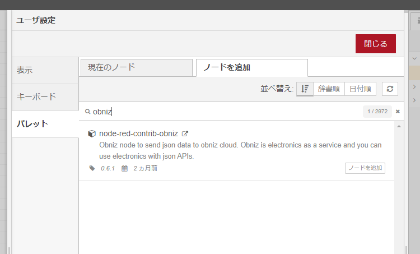Collapse the top chevron in right sidebar
Screen dimensions: 420x254
[x=414, y=58]
